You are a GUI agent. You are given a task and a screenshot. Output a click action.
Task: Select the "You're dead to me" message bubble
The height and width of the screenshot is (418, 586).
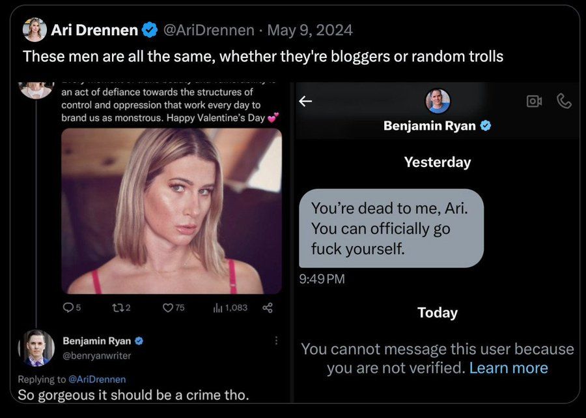pyautogui.click(x=391, y=228)
